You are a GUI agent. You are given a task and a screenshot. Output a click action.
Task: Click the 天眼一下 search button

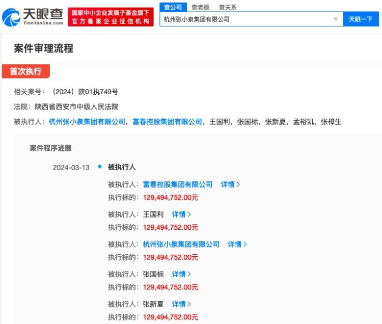click(361, 19)
